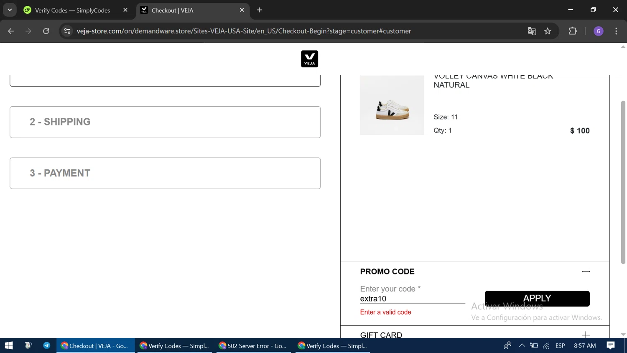This screenshot has width=627, height=353.
Task: Open the People icon in system tray
Action: click(x=507, y=345)
